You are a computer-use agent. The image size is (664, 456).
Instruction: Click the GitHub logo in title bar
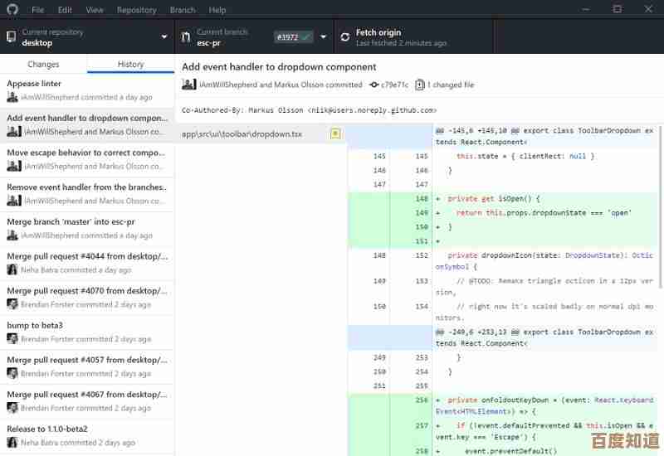[11, 10]
